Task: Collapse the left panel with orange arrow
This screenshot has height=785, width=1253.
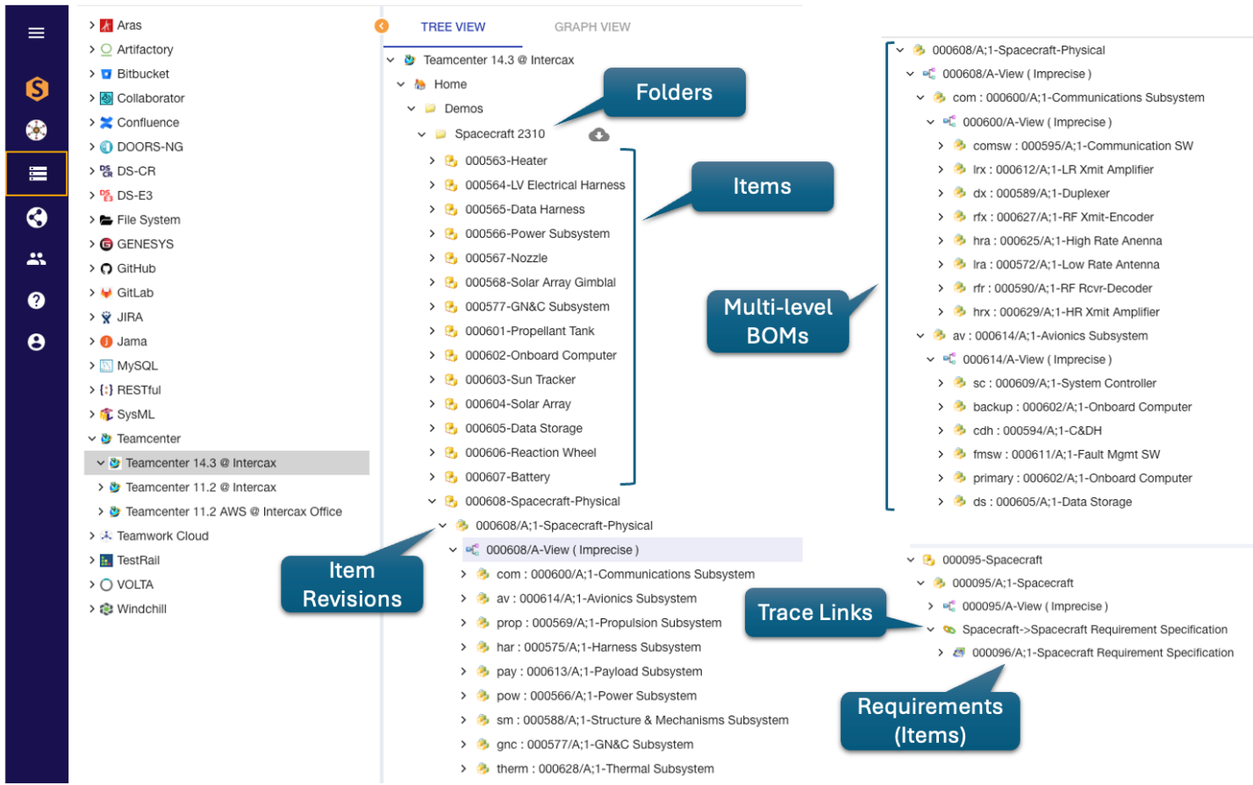Action: coord(382,26)
